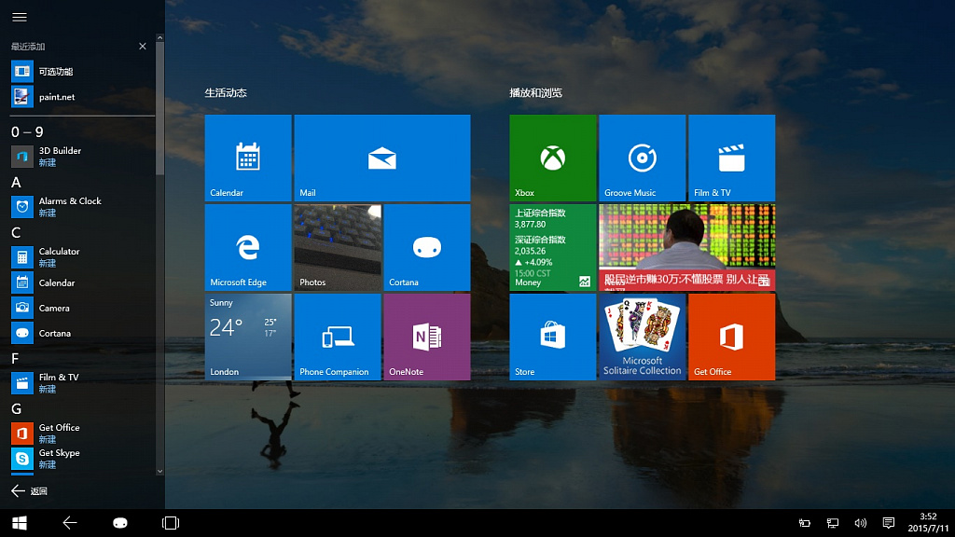Open the Action Center notification icon
The image size is (955, 537).
coord(889,523)
